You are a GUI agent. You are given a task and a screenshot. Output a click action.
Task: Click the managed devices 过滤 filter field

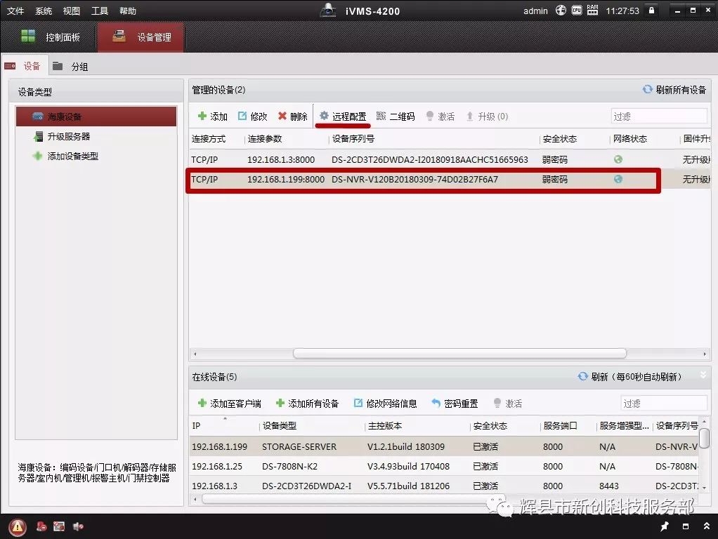[658, 117]
